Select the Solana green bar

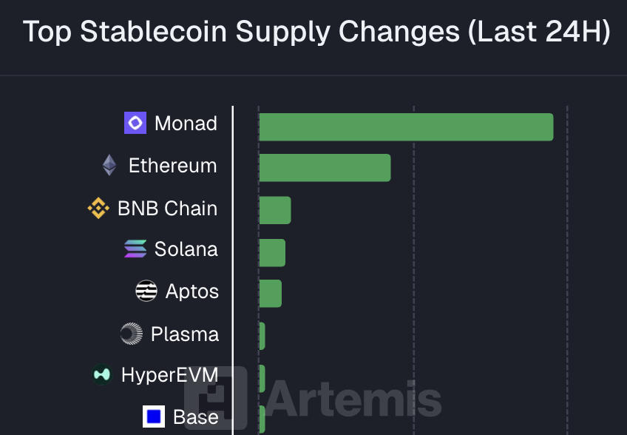point(272,253)
